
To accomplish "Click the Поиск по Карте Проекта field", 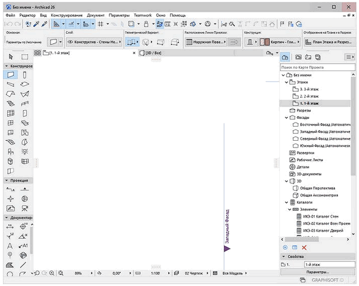I will (x=317, y=67).
